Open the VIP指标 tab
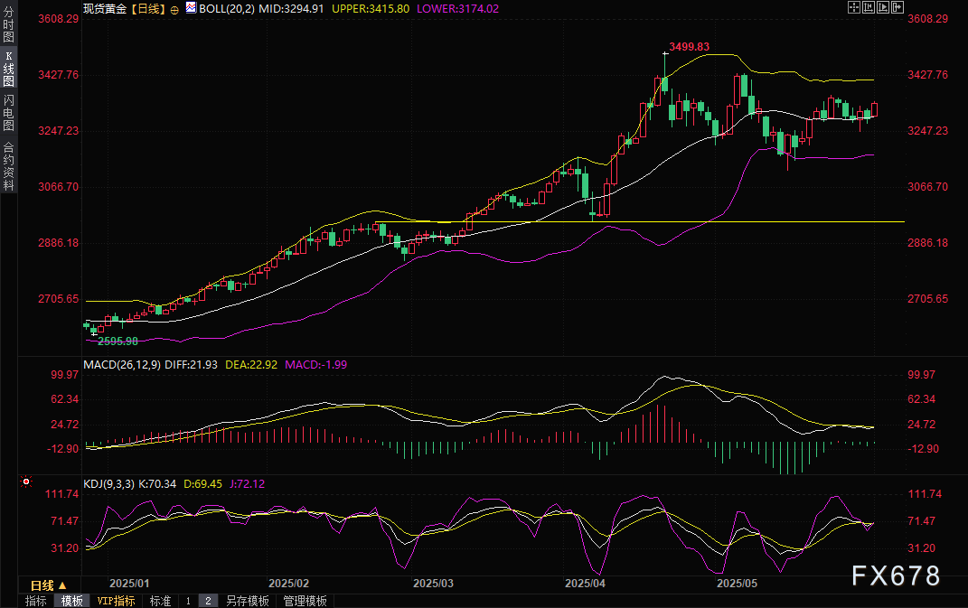 [x=116, y=601]
